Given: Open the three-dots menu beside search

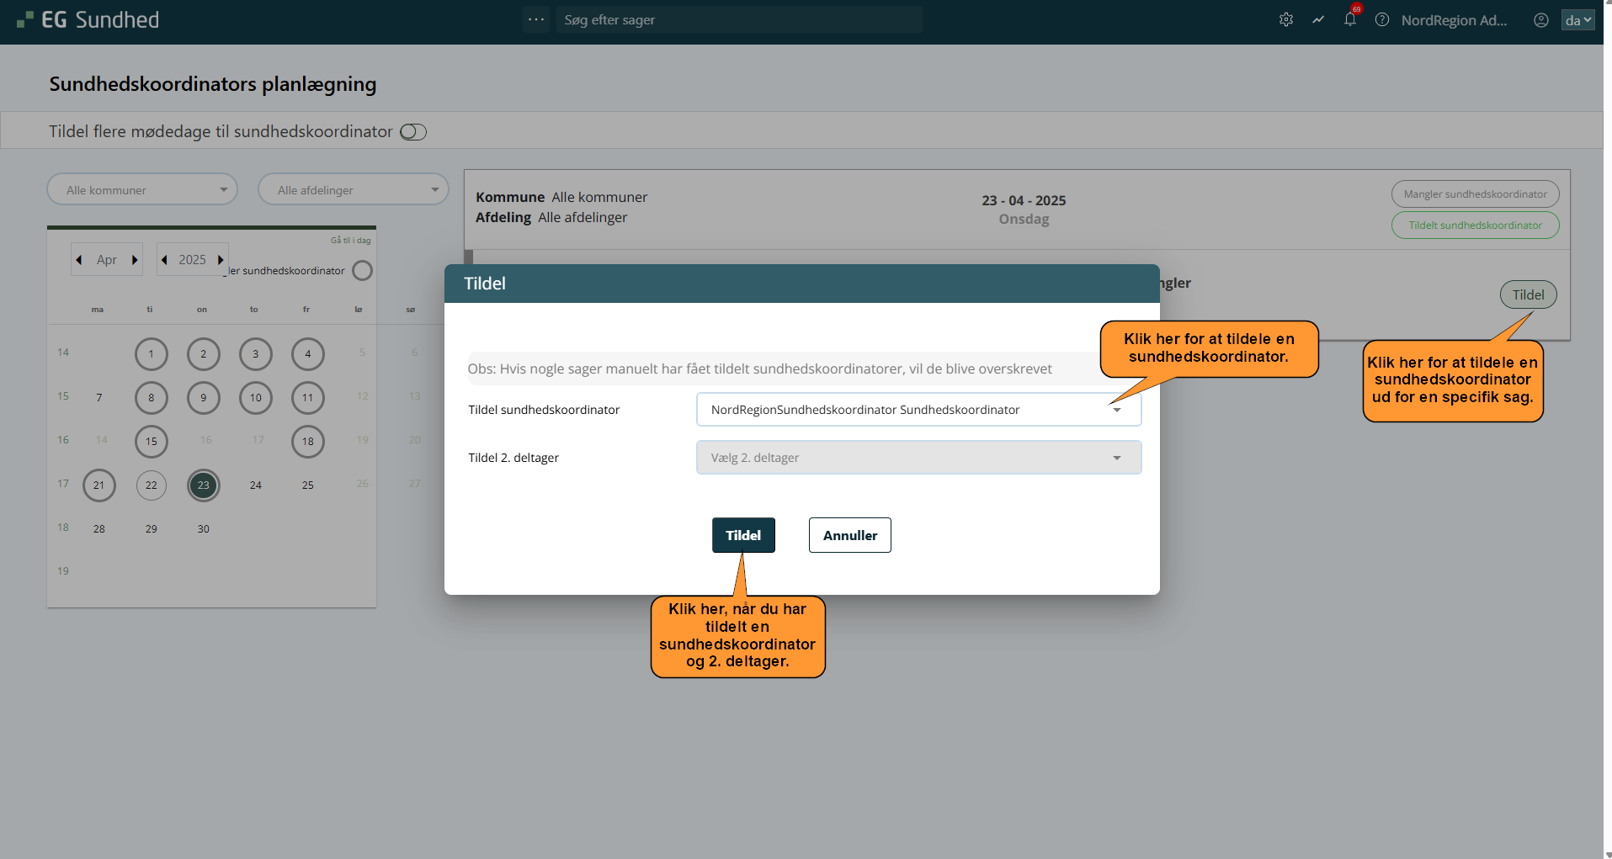Looking at the screenshot, I should coord(535,19).
